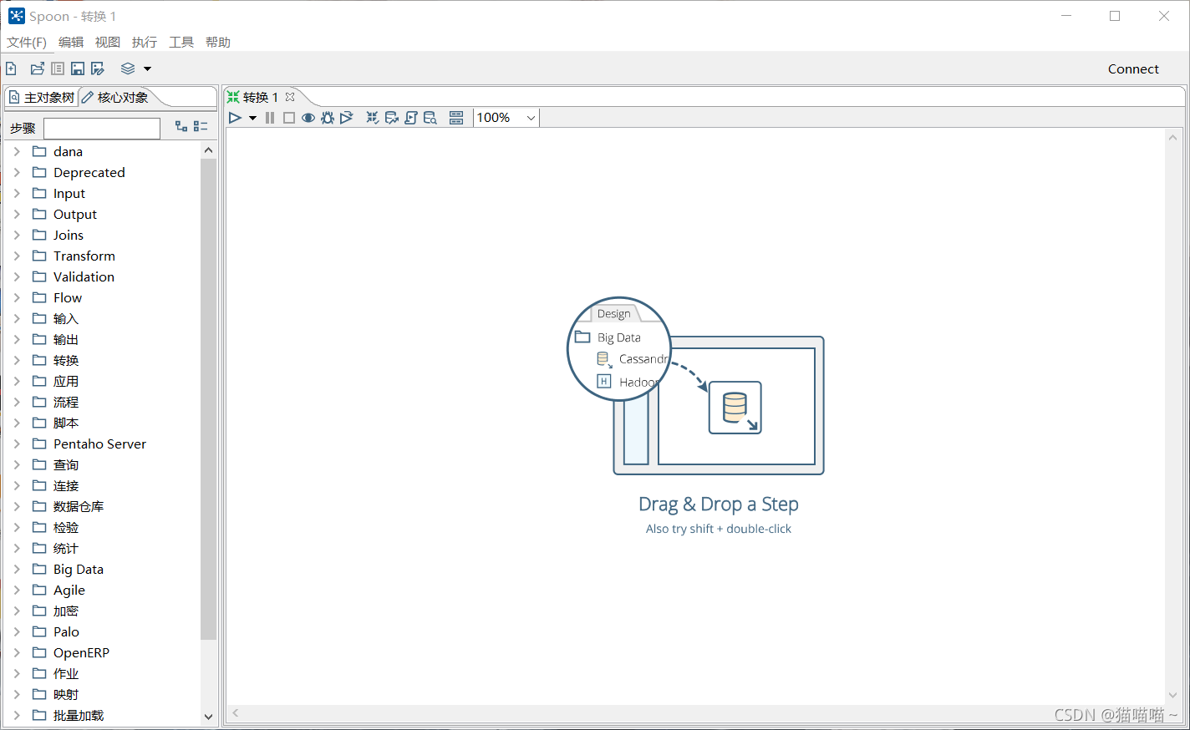
Task: Click the verify transformation icon
Action: point(373,118)
